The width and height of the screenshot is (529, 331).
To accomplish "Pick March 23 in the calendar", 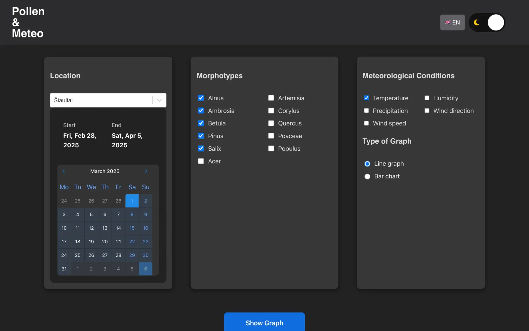I will pyautogui.click(x=145, y=242).
